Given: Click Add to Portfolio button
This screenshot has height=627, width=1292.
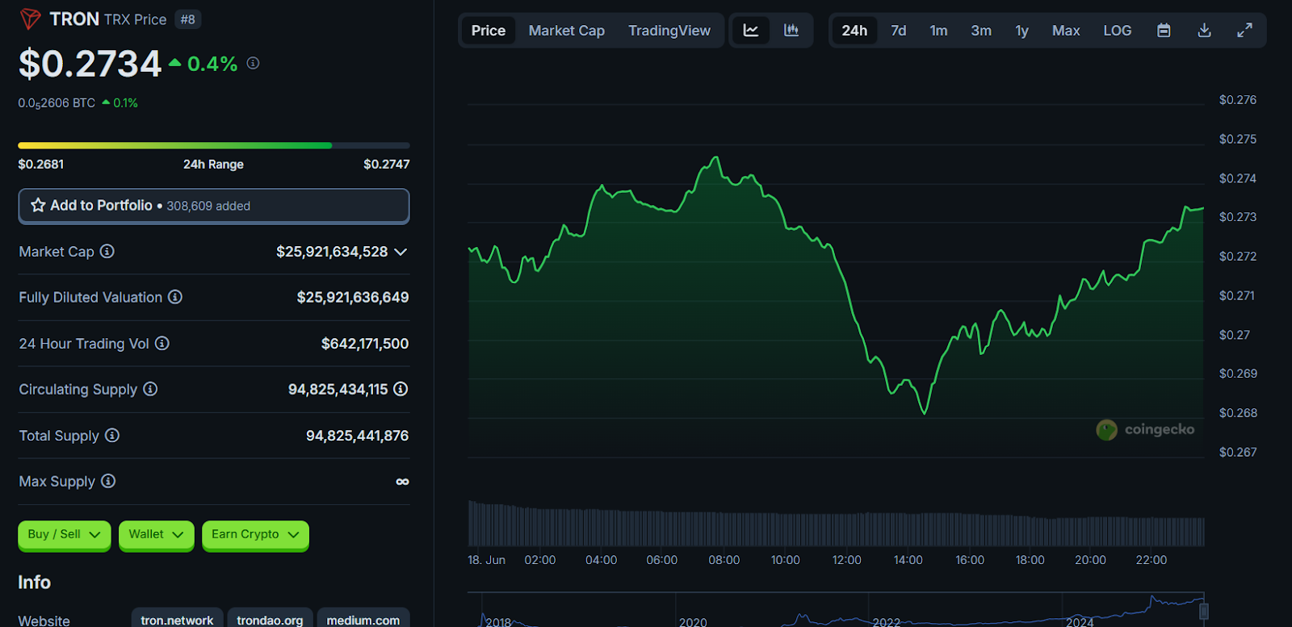Looking at the screenshot, I should (213, 206).
